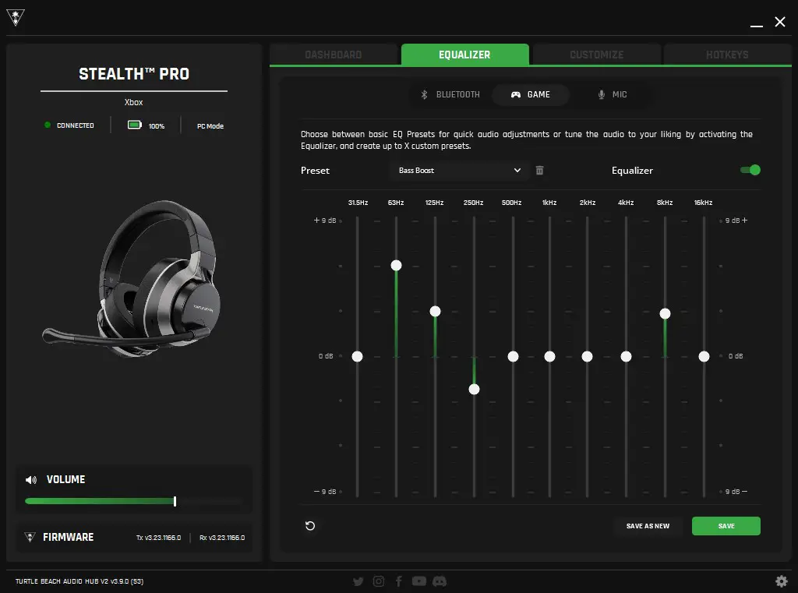The height and width of the screenshot is (593, 798).
Task: Click the 250Hz band label
Action: pos(473,203)
